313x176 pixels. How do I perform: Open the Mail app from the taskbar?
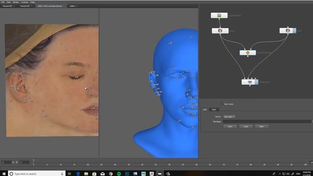click(103, 174)
